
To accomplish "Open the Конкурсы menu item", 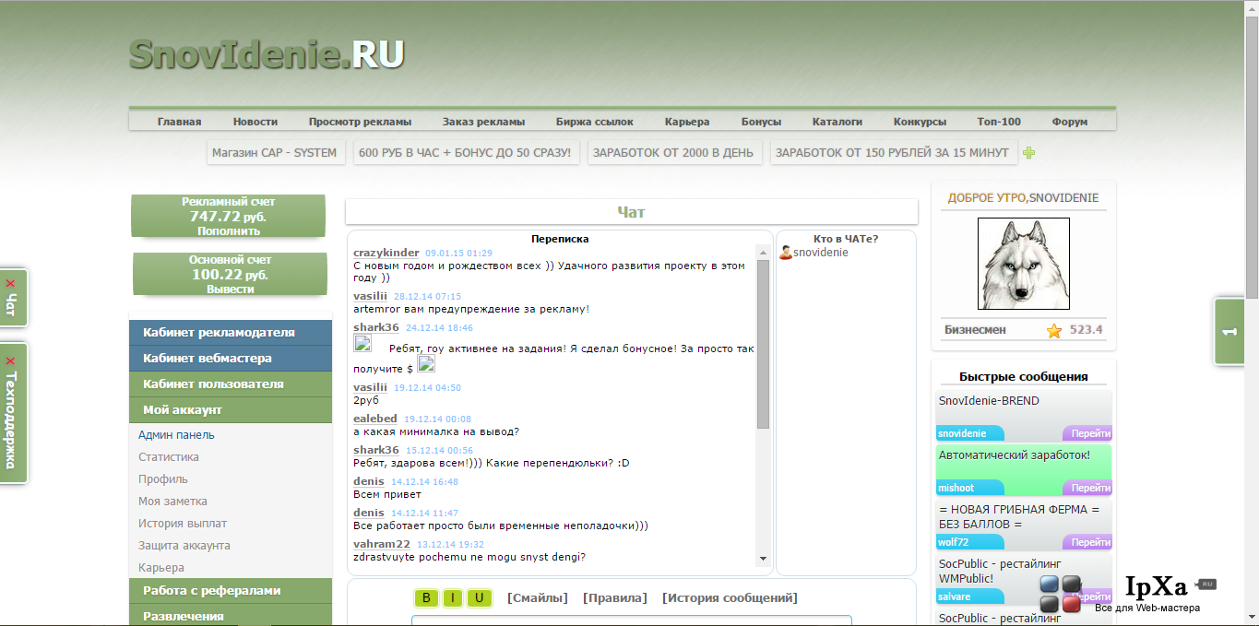I will point(920,122).
